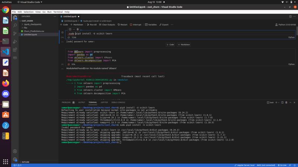This screenshot has width=298, height=167.
Task: Select Untitled.ipynb in explorer tree
Action: (30, 35)
